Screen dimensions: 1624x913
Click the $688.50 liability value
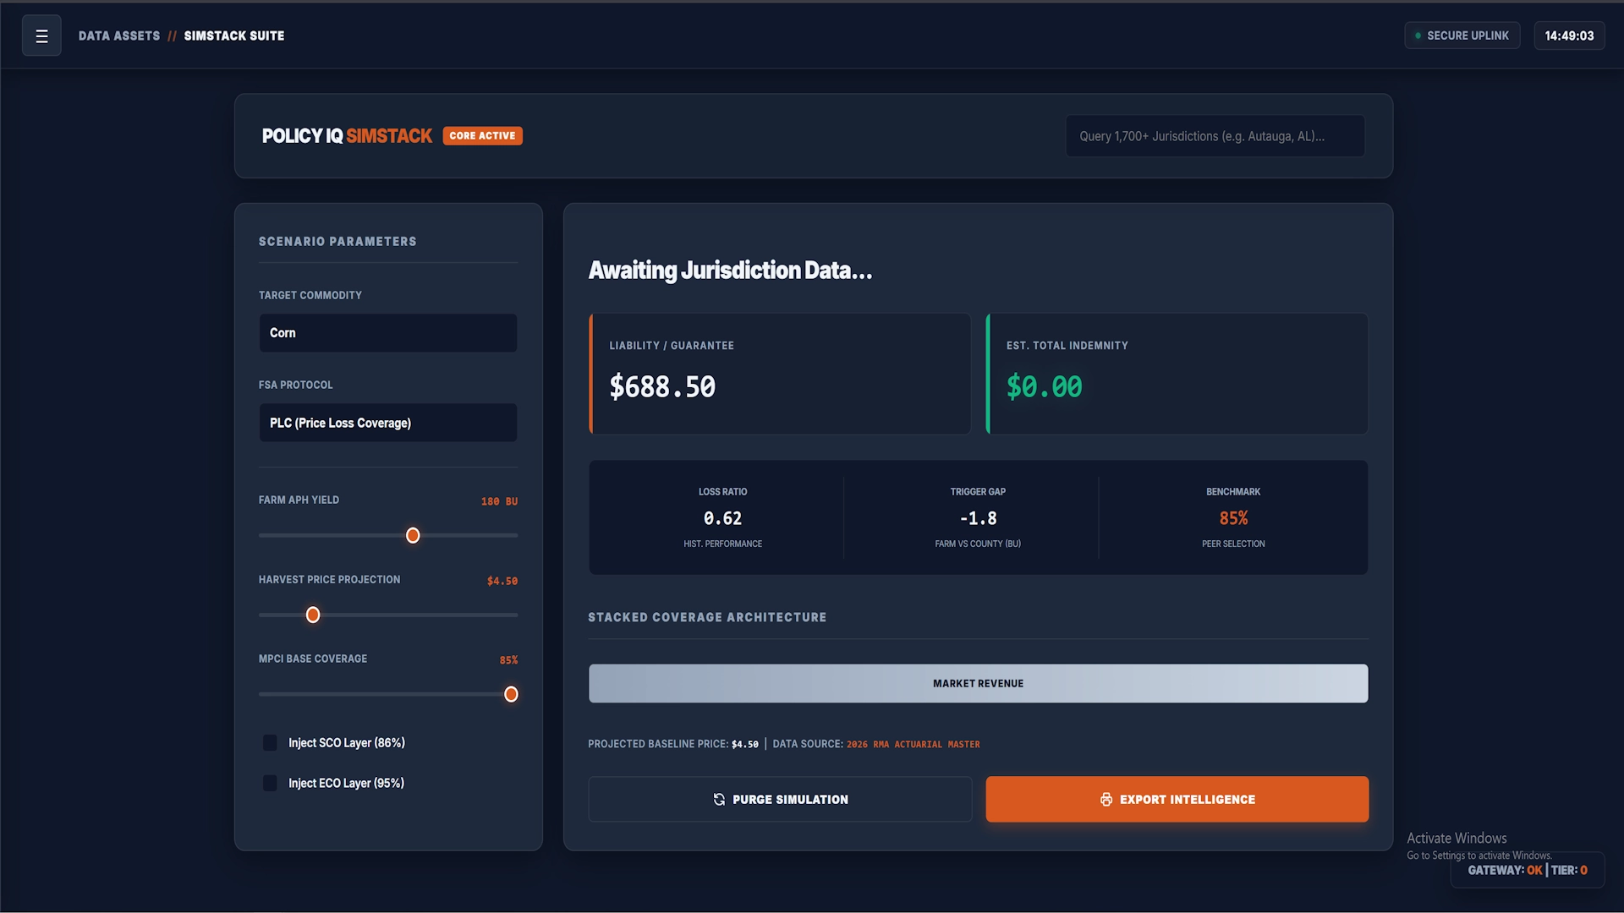tap(662, 386)
